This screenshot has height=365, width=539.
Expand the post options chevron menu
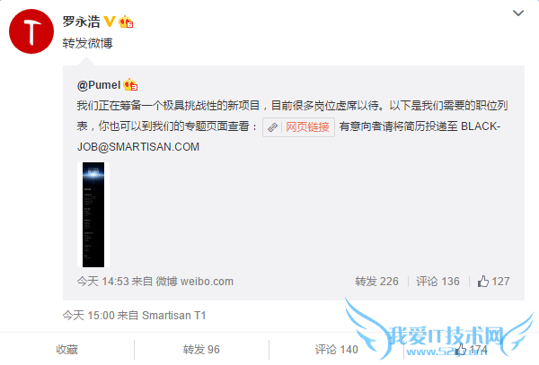tap(518, 13)
